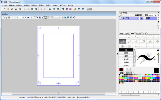The width and height of the screenshot is (161, 100).
Task: Open the 尺子(R) menu
Action: coord(48,5)
